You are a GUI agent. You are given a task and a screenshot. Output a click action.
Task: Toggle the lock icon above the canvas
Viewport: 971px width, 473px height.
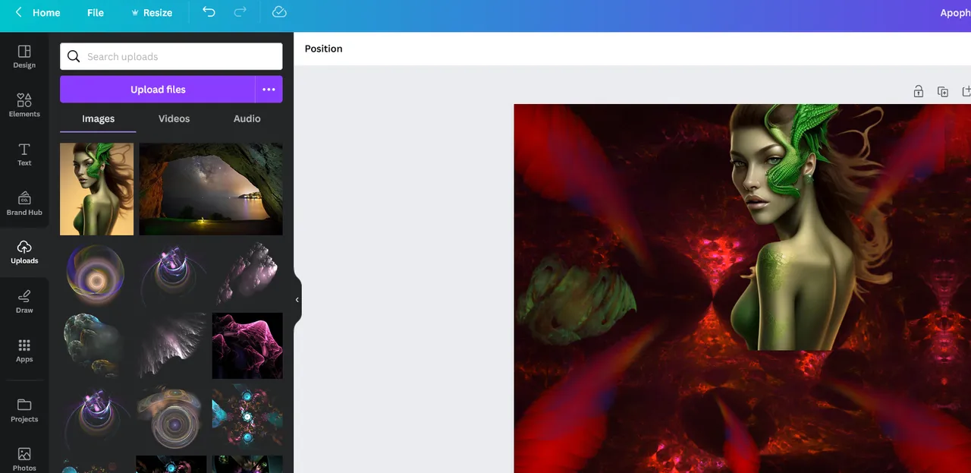tap(918, 92)
